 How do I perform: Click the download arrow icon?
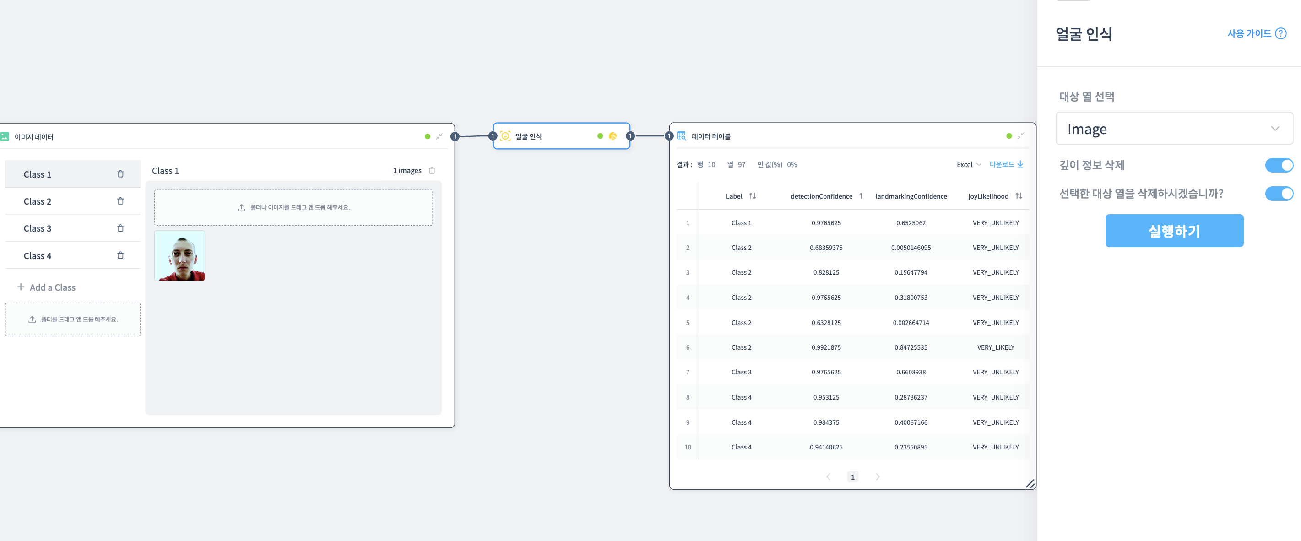pyautogui.click(x=1020, y=164)
